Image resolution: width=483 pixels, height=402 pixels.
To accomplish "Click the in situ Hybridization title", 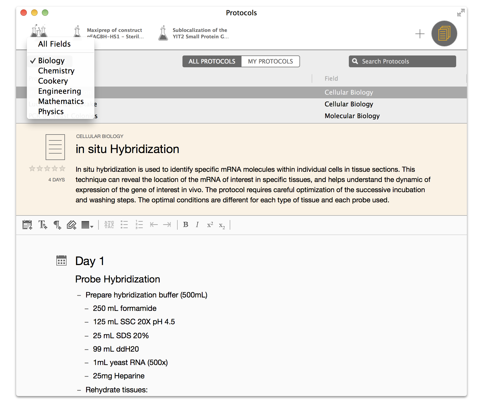I will 127,149.
